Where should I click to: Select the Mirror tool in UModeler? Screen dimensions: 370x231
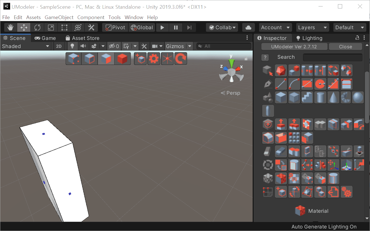coord(320,164)
